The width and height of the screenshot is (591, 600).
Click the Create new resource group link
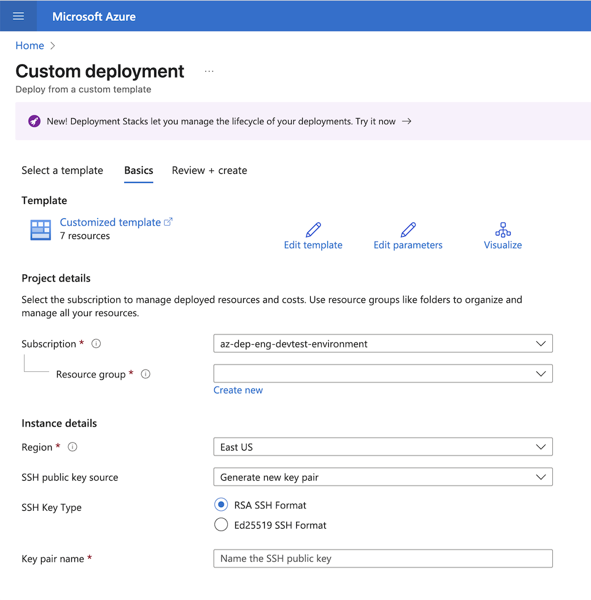(238, 390)
